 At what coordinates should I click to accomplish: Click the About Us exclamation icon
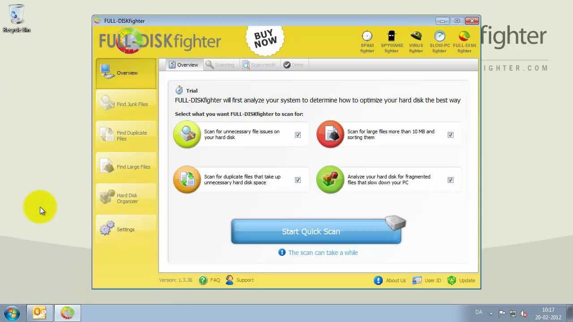378,280
